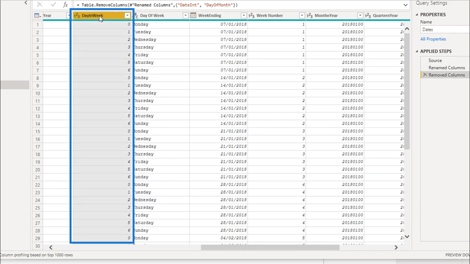470x264 pixels.
Task: Select row number 22
Action: pyautogui.click(x=38, y=185)
